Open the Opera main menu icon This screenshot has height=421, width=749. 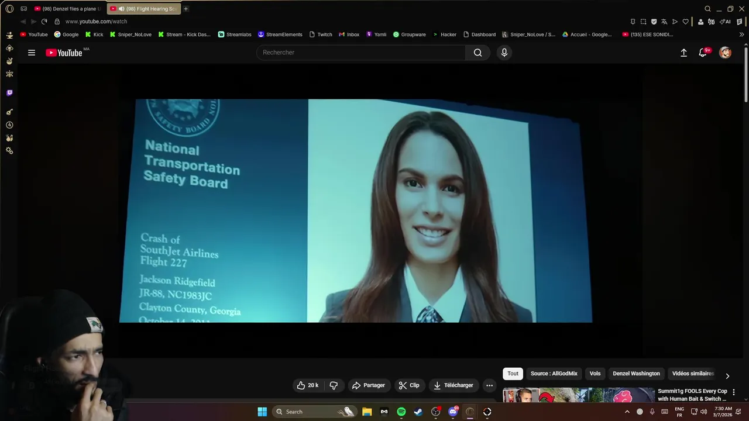point(9,9)
